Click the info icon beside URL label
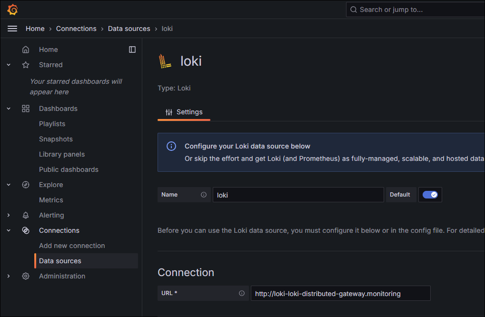The image size is (485, 317). point(242,293)
